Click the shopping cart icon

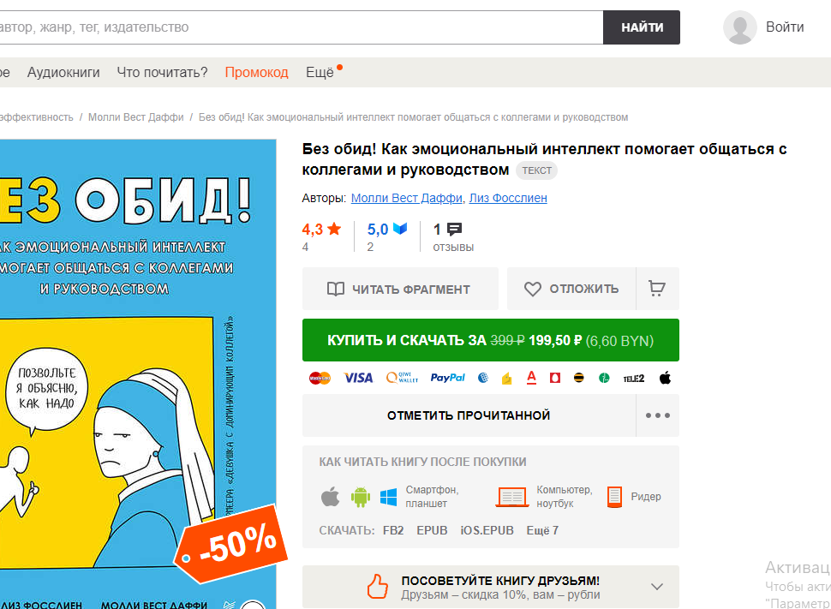click(657, 289)
